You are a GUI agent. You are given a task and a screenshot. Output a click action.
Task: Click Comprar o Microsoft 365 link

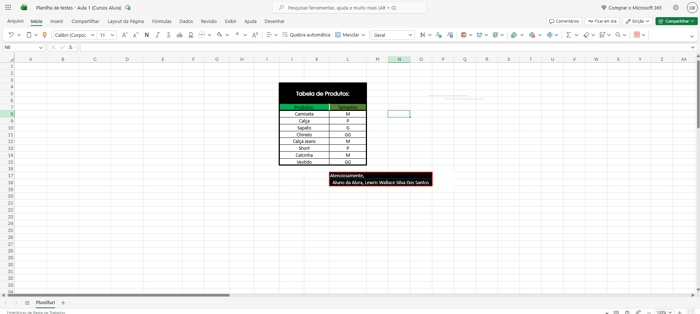[631, 8]
